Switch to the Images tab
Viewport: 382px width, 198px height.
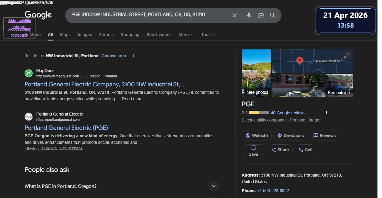[x=85, y=35]
